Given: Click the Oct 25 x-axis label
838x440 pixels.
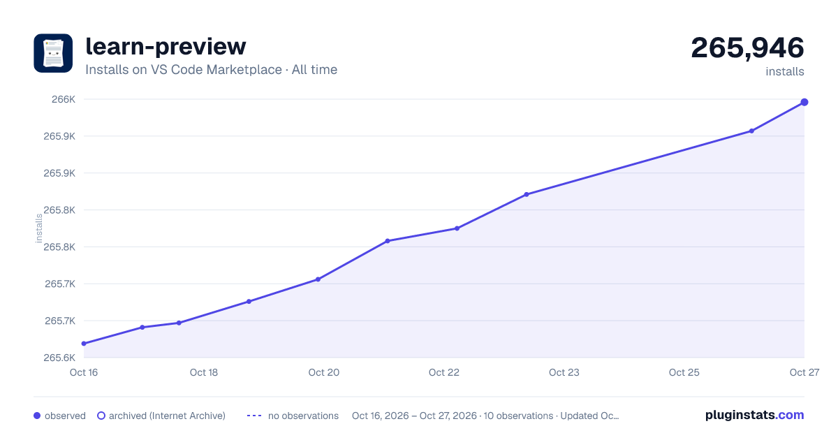Looking at the screenshot, I should tap(684, 372).
